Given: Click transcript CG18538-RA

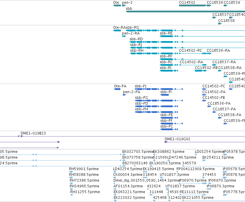Looking at the screenshot, I should 220,71.
